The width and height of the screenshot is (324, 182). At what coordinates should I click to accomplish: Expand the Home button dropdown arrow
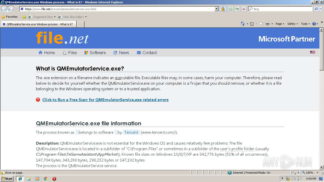coord(247,24)
